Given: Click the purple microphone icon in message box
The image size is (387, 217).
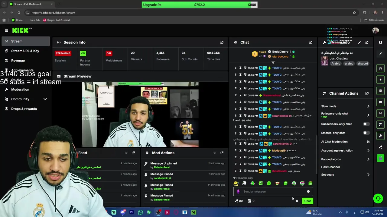Looking at the screenshot, I should click(x=238, y=191).
